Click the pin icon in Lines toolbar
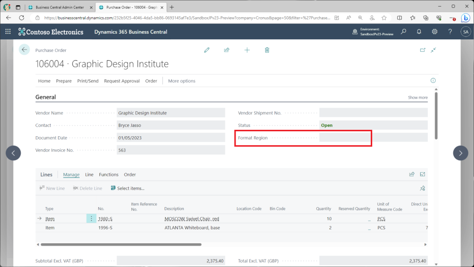The width and height of the screenshot is (474, 267). coord(423,188)
